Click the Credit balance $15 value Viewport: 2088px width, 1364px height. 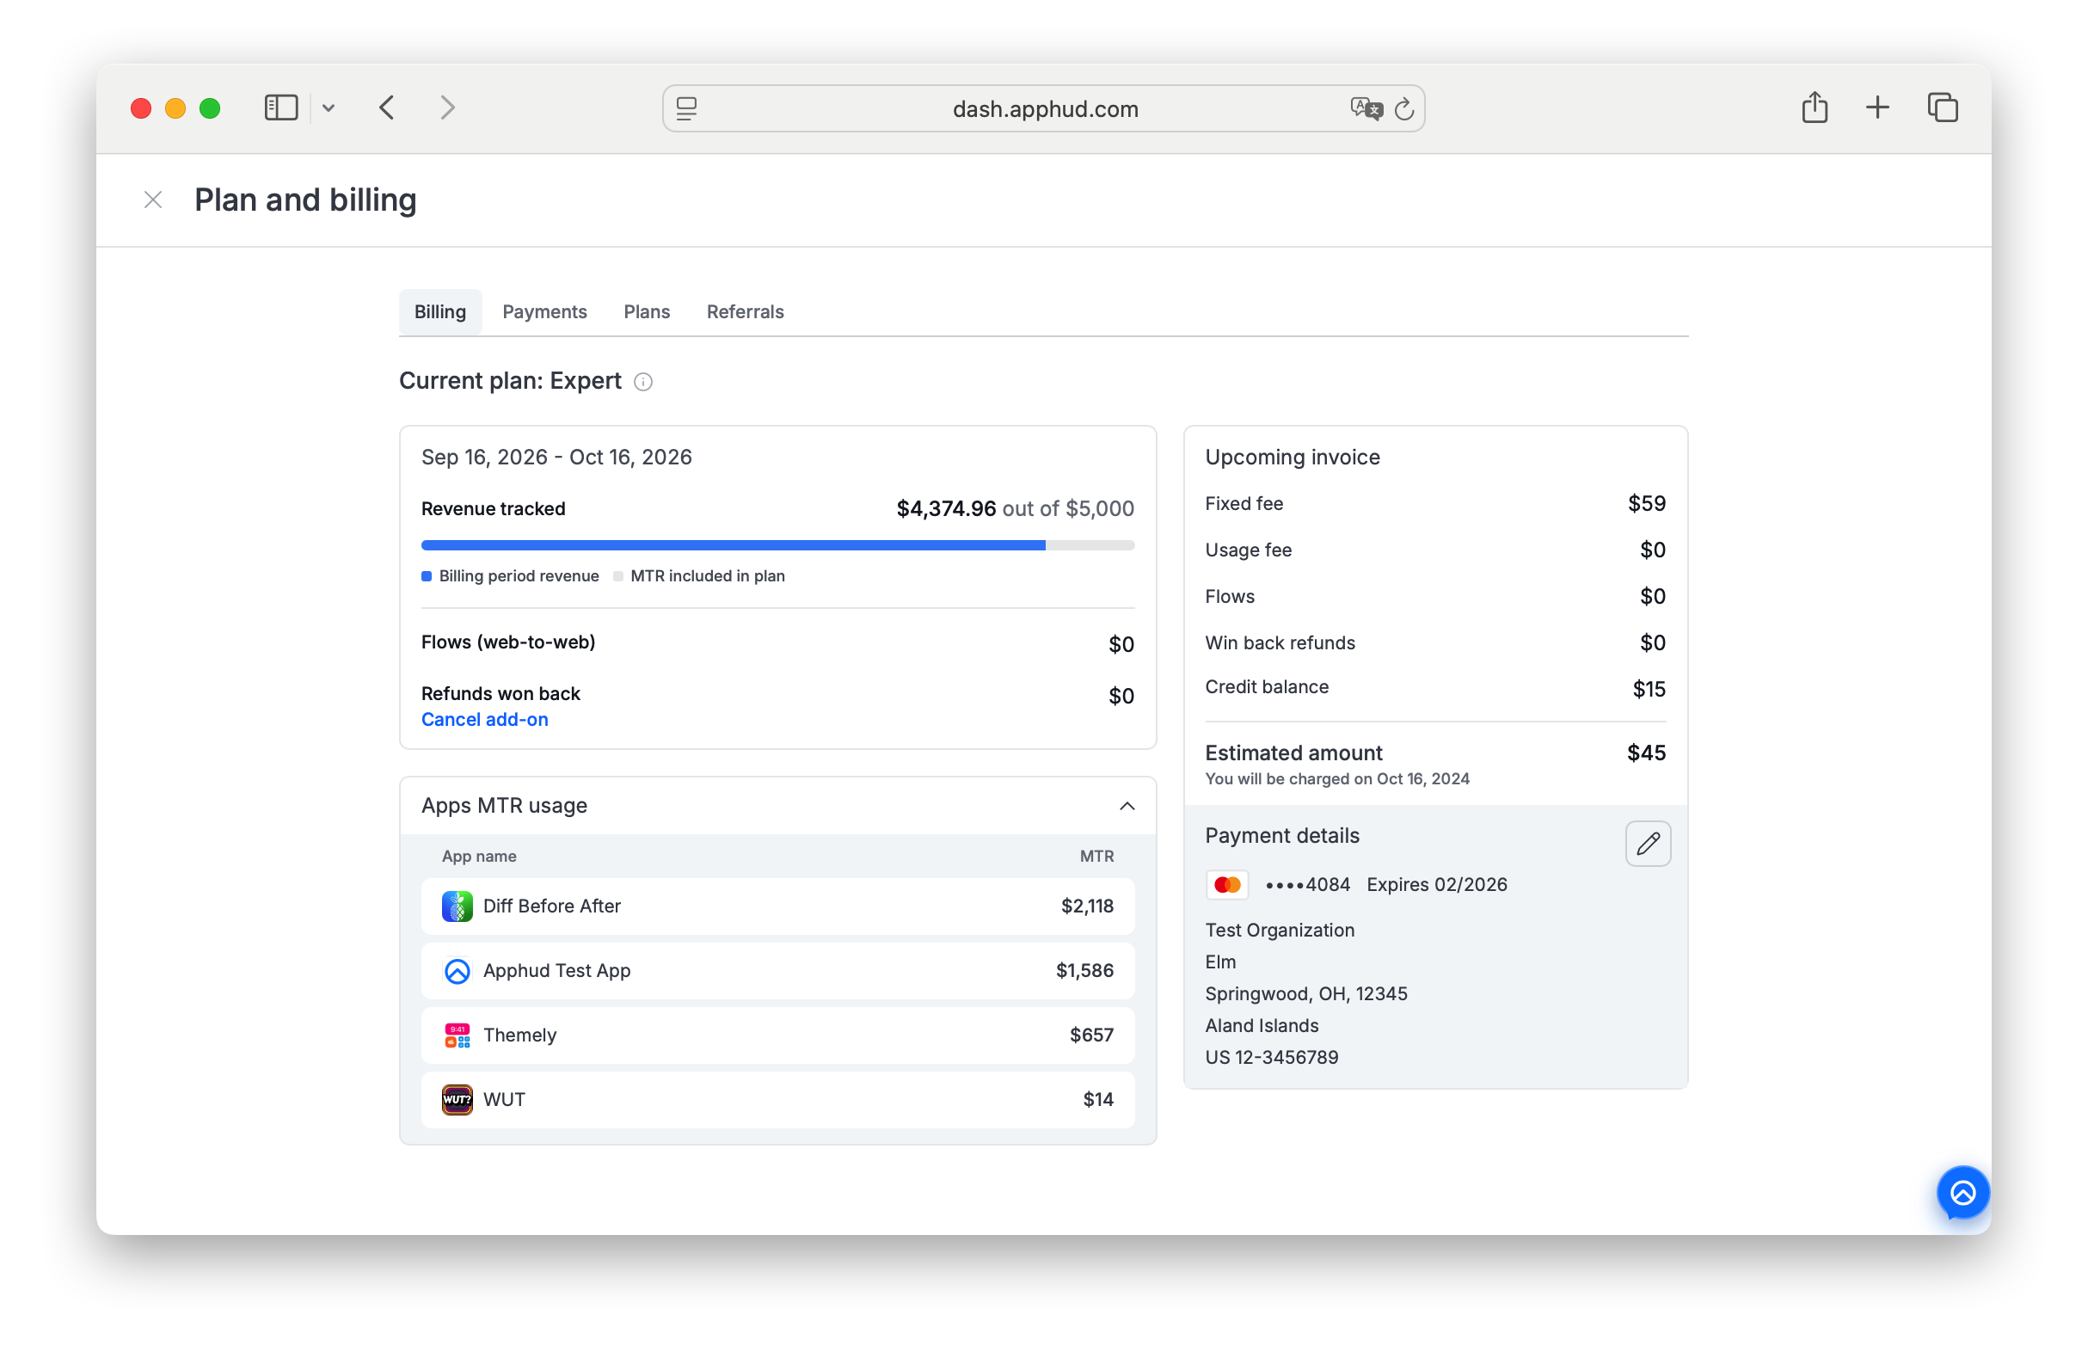coord(1649,690)
